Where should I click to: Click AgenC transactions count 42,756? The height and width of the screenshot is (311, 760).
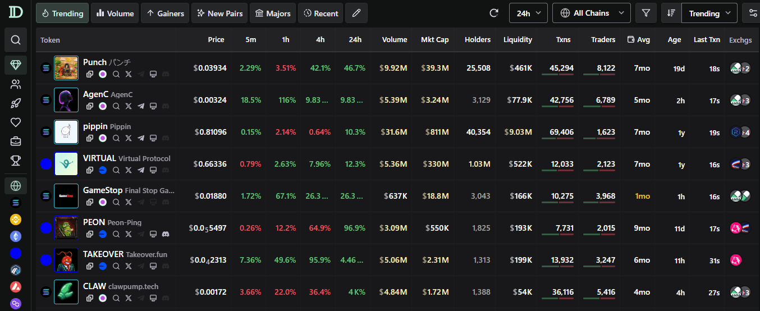click(x=562, y=100)
